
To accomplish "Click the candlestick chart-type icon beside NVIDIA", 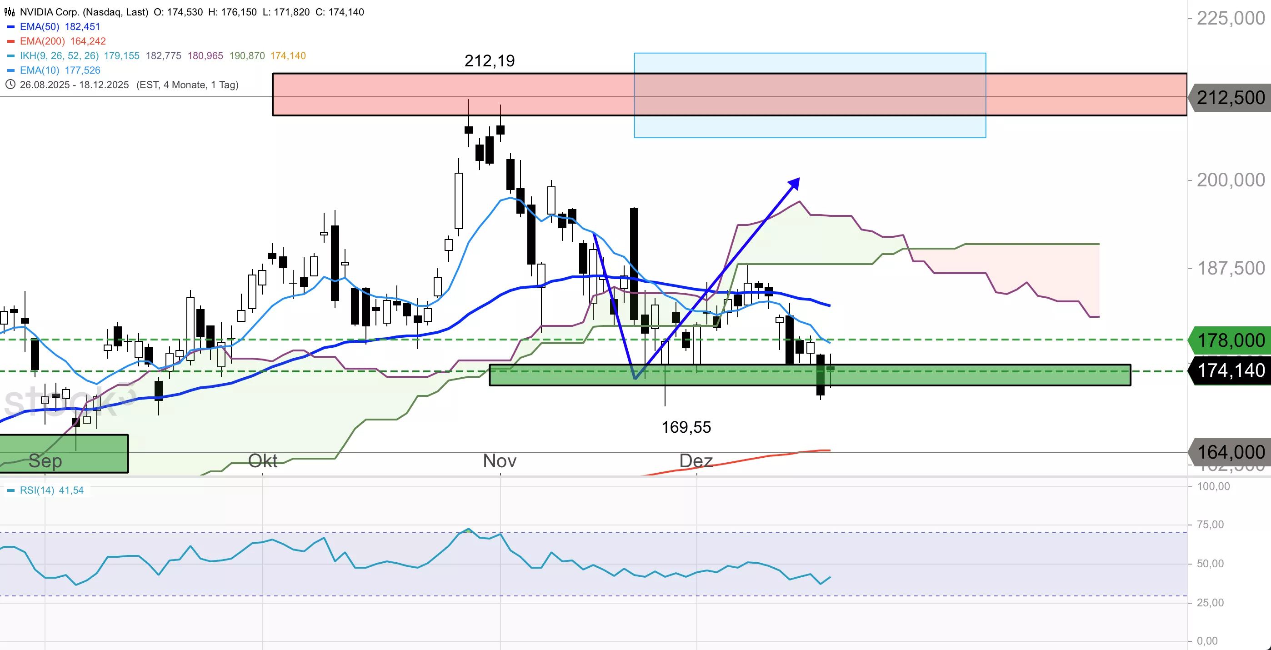I will coord(10,12).
